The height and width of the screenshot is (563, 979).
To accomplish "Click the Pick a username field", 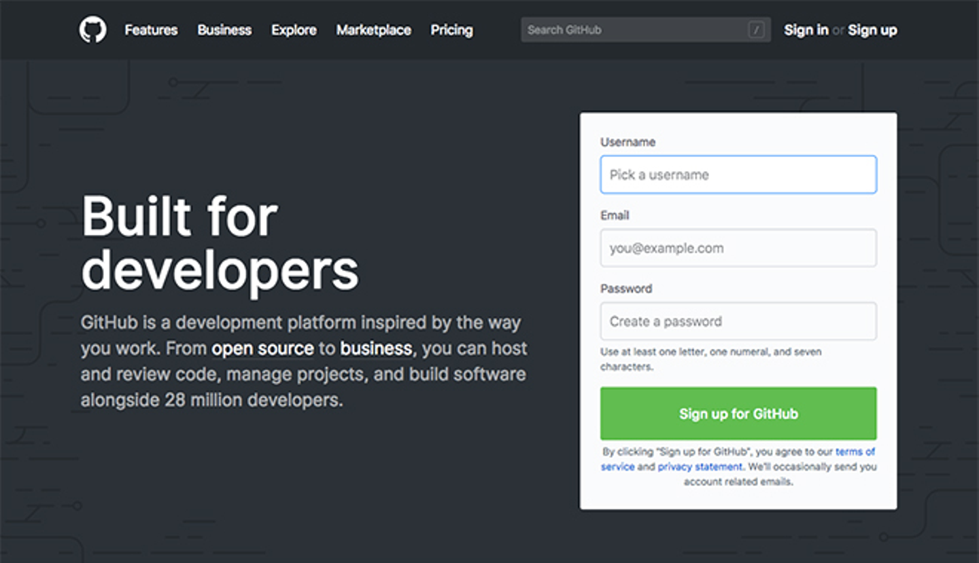I will (738, 175).
